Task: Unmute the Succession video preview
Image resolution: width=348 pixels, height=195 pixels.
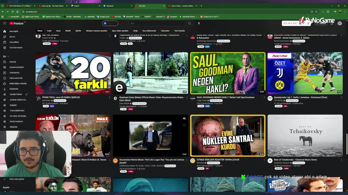Action: (x=184, y=118)
